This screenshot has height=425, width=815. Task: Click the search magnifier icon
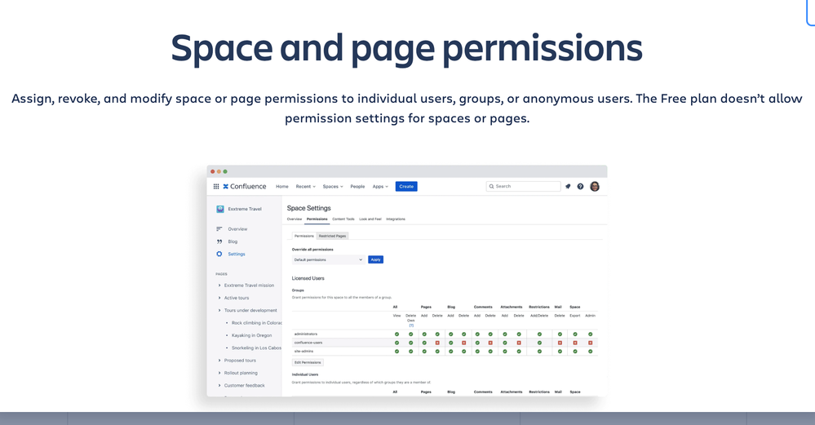(x=491, y=187)
